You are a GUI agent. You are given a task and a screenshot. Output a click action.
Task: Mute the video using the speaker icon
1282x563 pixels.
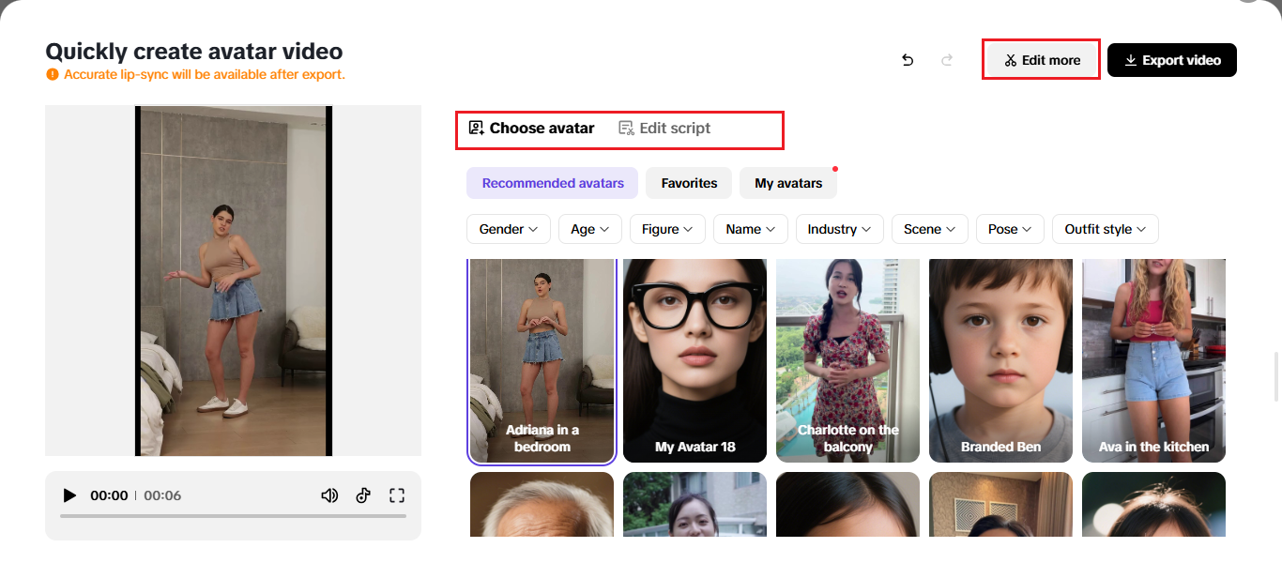pyautogui.click(x=329, y=495)
